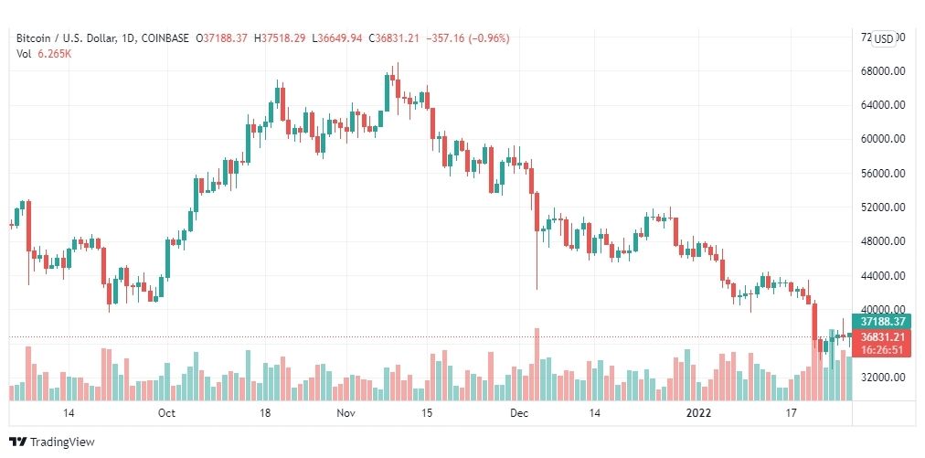The width and height of the screenshot is (925, 458).
Task: Click the Bitcoin / U.S. Dollar symbol title
Action: click(66, 38)
